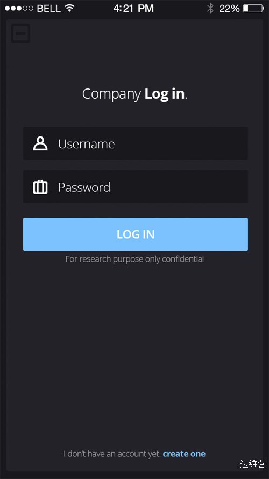Tap the Chinese watermark at bottom-right
Screen dimensions: 269x479
(253, 464)
